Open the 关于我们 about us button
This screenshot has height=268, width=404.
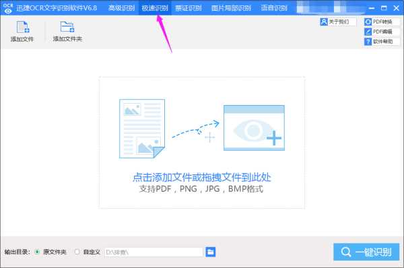(338, 22)
